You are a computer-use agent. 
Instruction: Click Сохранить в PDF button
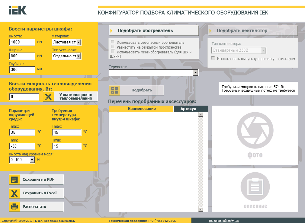[x=36, y=180]
